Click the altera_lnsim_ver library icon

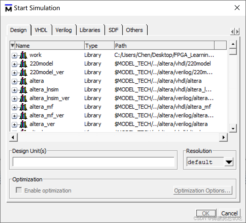point(23,98)
